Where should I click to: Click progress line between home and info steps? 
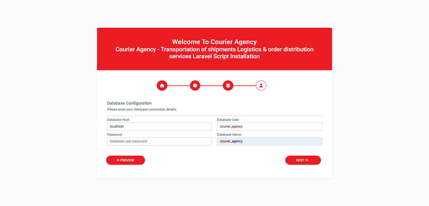point(178,85)
